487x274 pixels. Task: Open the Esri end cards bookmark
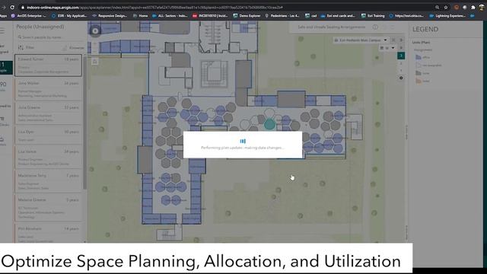pos(338,15)
